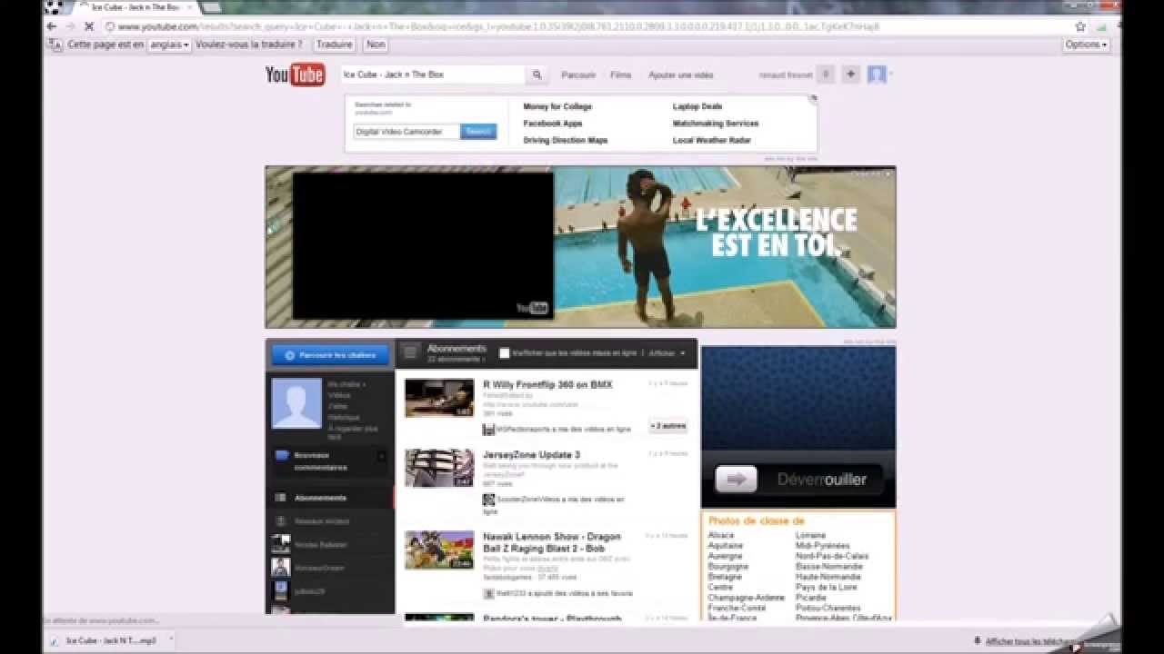Click the 'Alsace' region link
Viewport: 1164px width, 654px height.
[x=721, y=536]
